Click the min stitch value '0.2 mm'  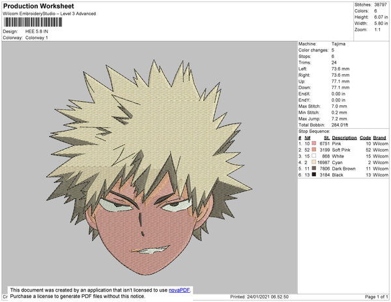339,113
